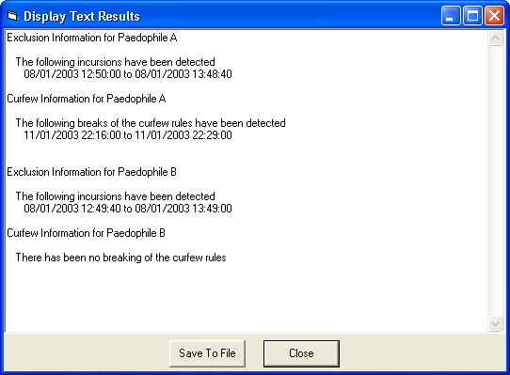This screenshot has height=375, width=510.
Task: Click the application icon in the title bar
Action: pyautogui.click(x=12, y=16)
